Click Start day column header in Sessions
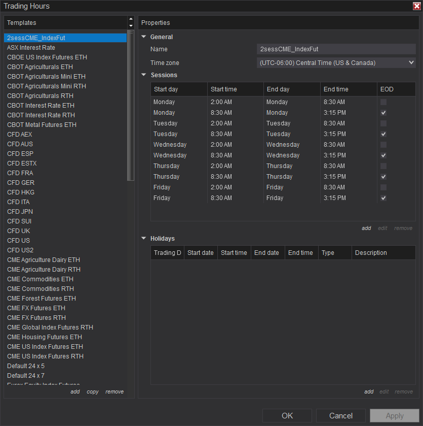 coord(179,89)
